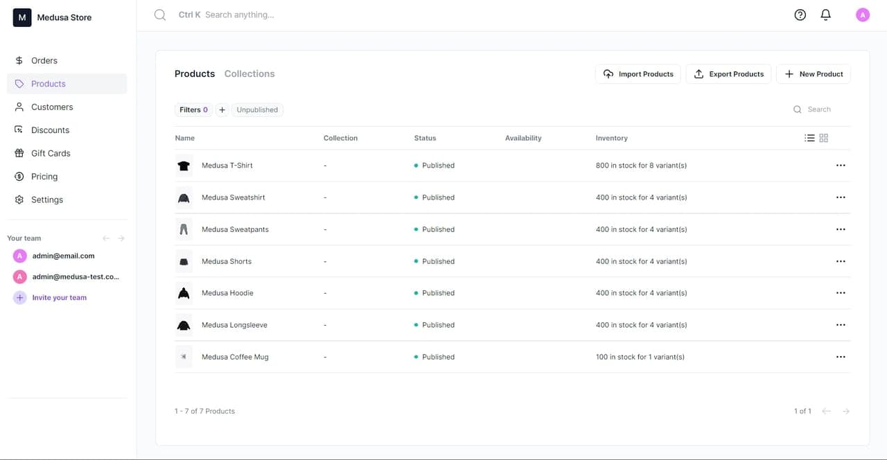Open actions menu for Medusa Coffee Mug
This screenshot has height=460, width=887.
(841, 357)
